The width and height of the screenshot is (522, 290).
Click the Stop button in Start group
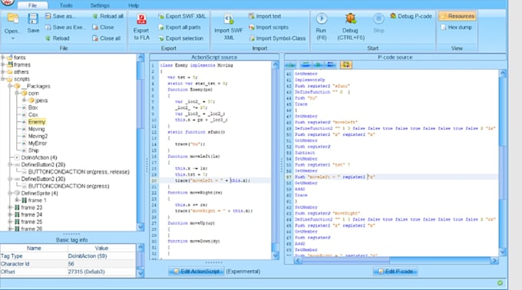click(378, 23)
